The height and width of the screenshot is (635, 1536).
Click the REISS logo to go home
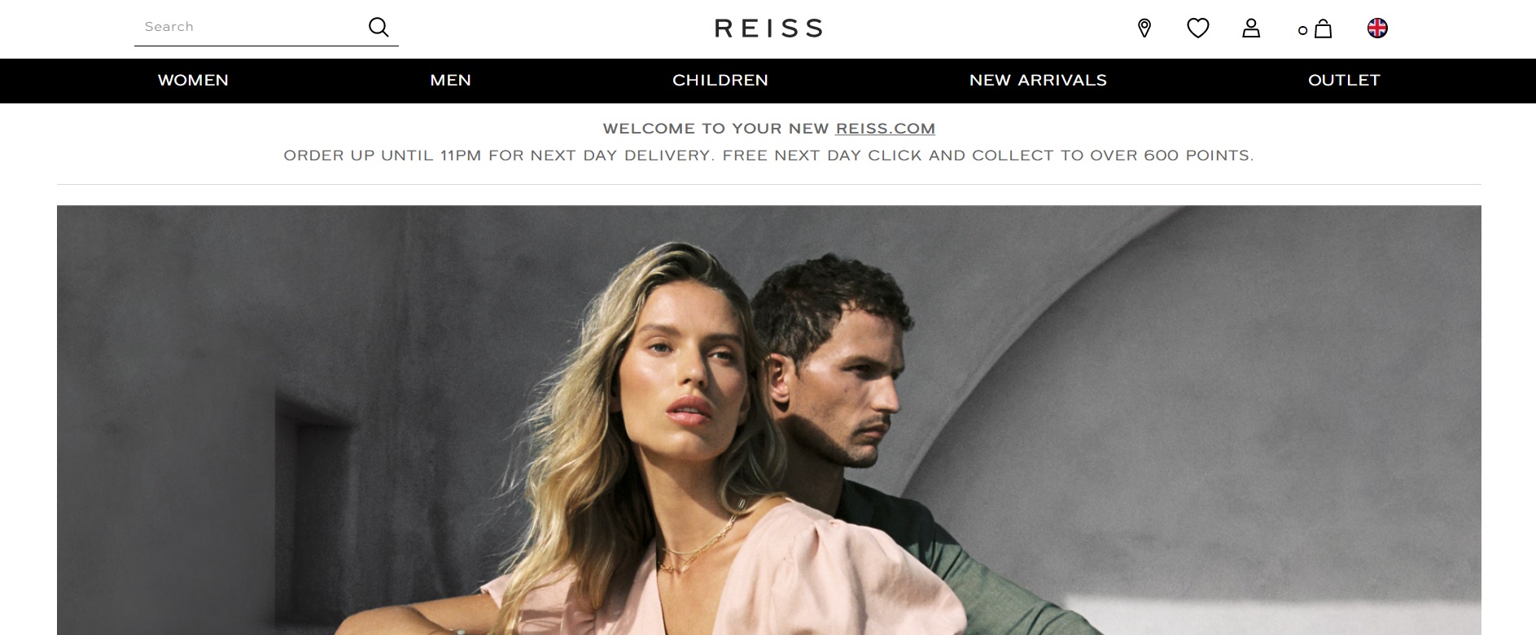(768, 28)
